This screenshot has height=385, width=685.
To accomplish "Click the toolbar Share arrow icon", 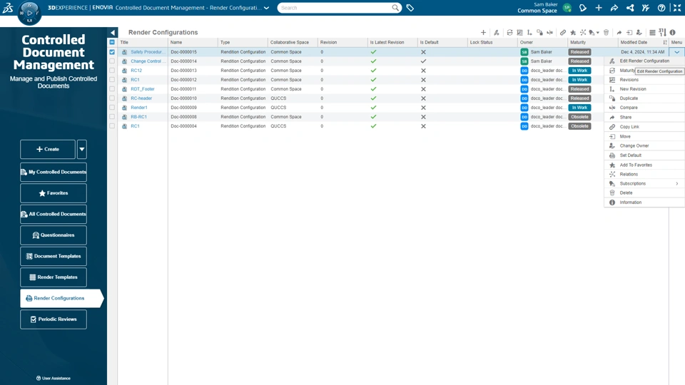I will tap(619, 32).
